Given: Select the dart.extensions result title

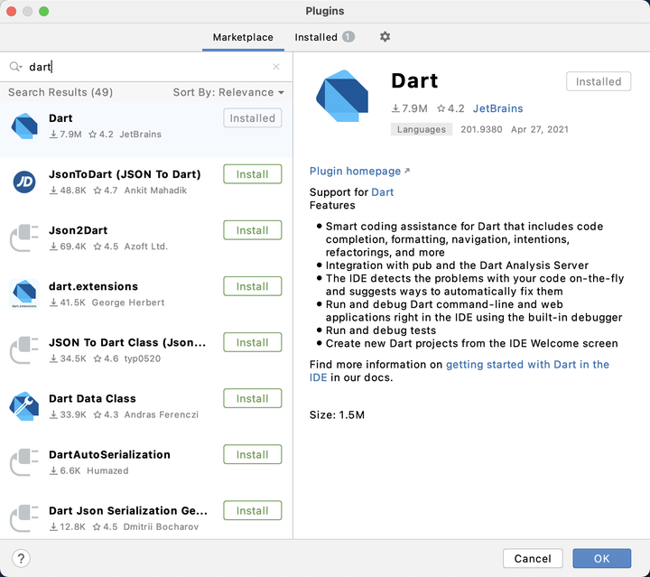Looking at the screenshot, I should (x=93, y=286).
